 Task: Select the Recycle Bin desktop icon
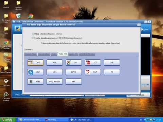(x=18, y=16)
